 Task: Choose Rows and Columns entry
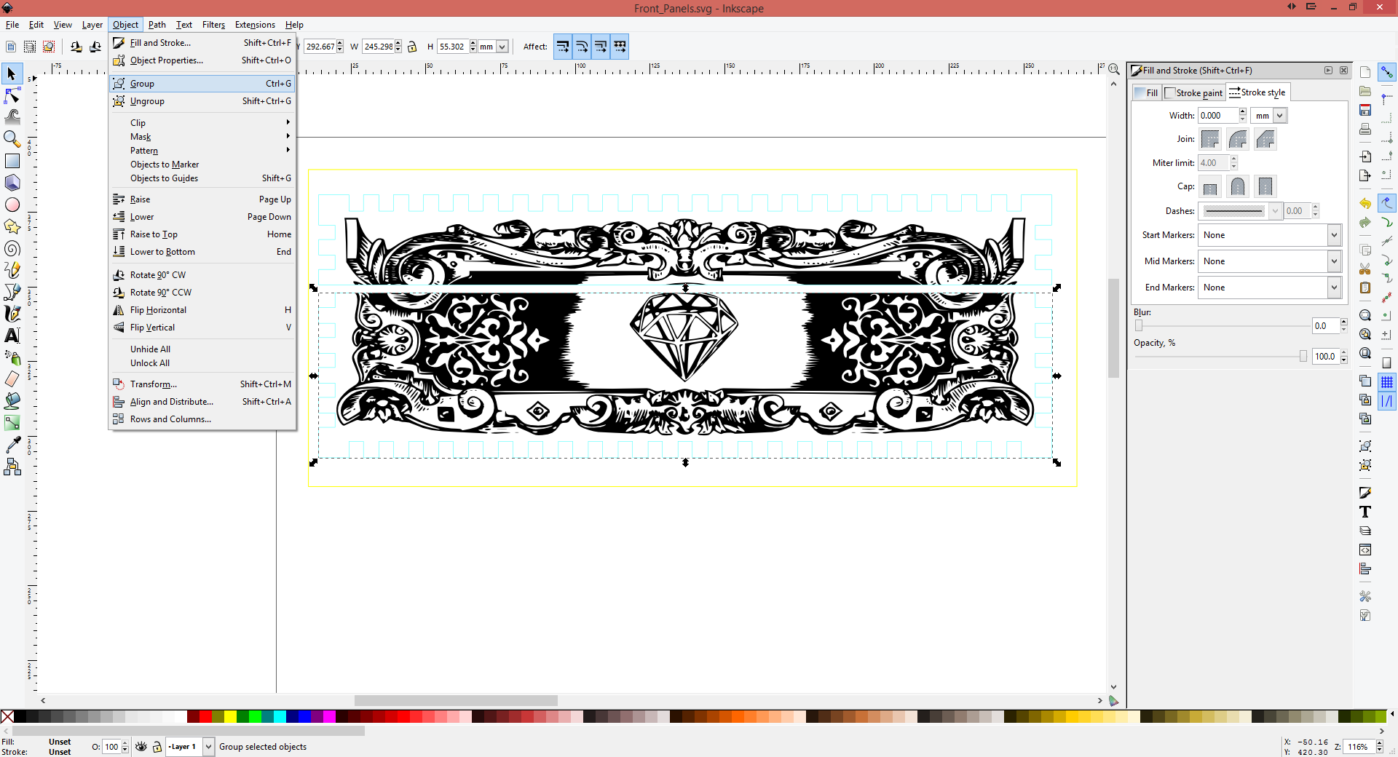point(202,419)
